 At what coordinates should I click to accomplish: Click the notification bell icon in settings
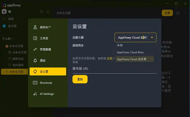pyautogui.click(x=35, y=60)
